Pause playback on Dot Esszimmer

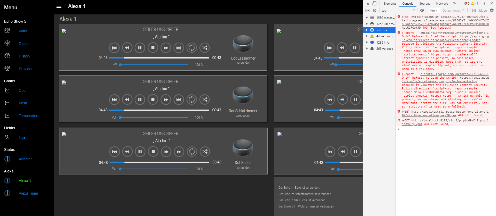140,48
